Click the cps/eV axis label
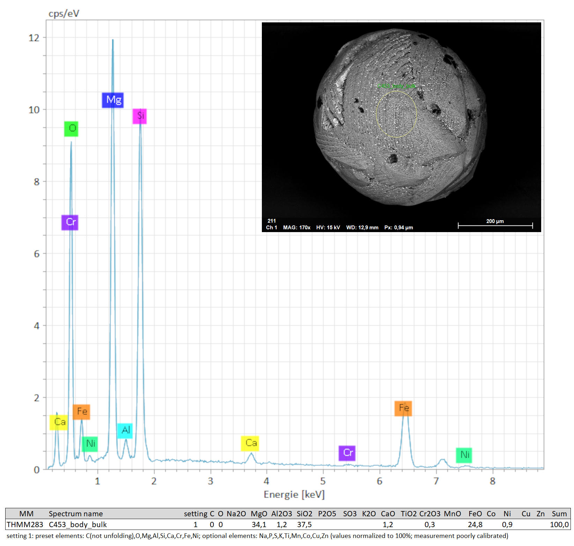574x546 pixels. (64, 14)
